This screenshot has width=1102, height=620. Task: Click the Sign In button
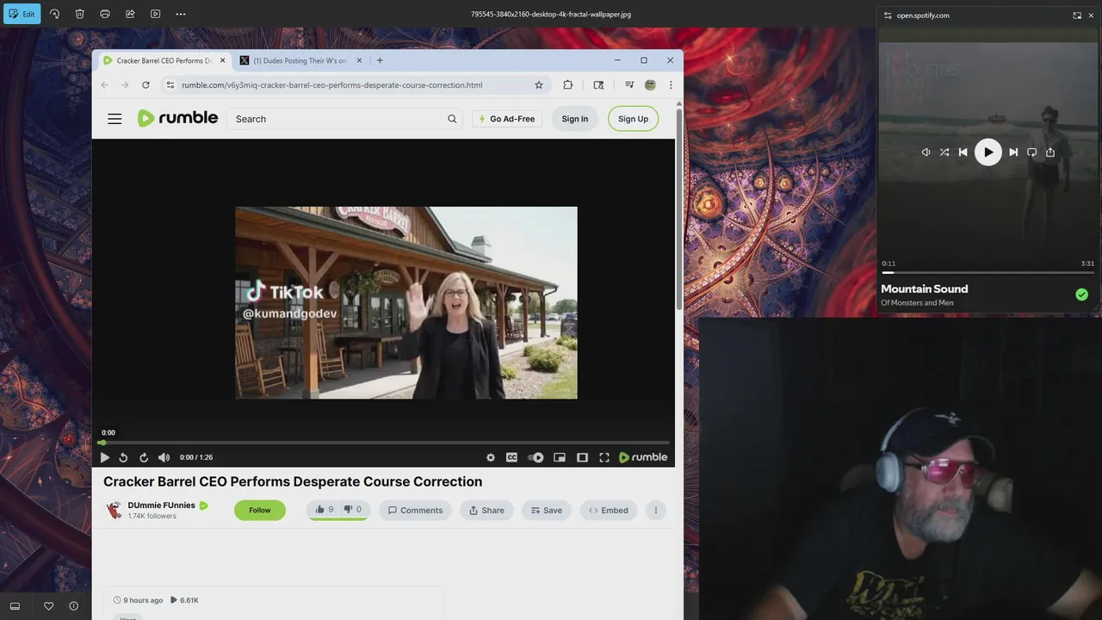[574, 119]
